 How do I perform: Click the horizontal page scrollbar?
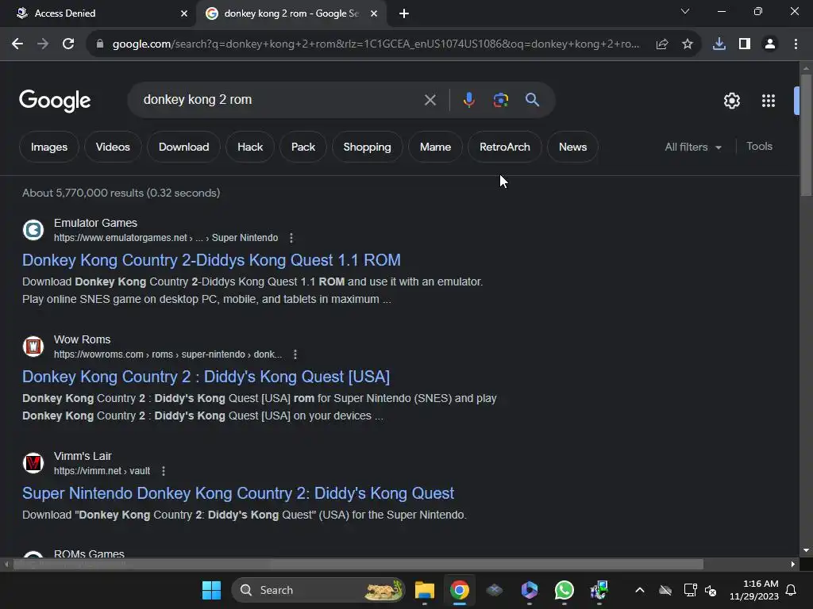358,564
